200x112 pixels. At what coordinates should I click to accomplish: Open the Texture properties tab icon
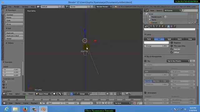[172, 26]
